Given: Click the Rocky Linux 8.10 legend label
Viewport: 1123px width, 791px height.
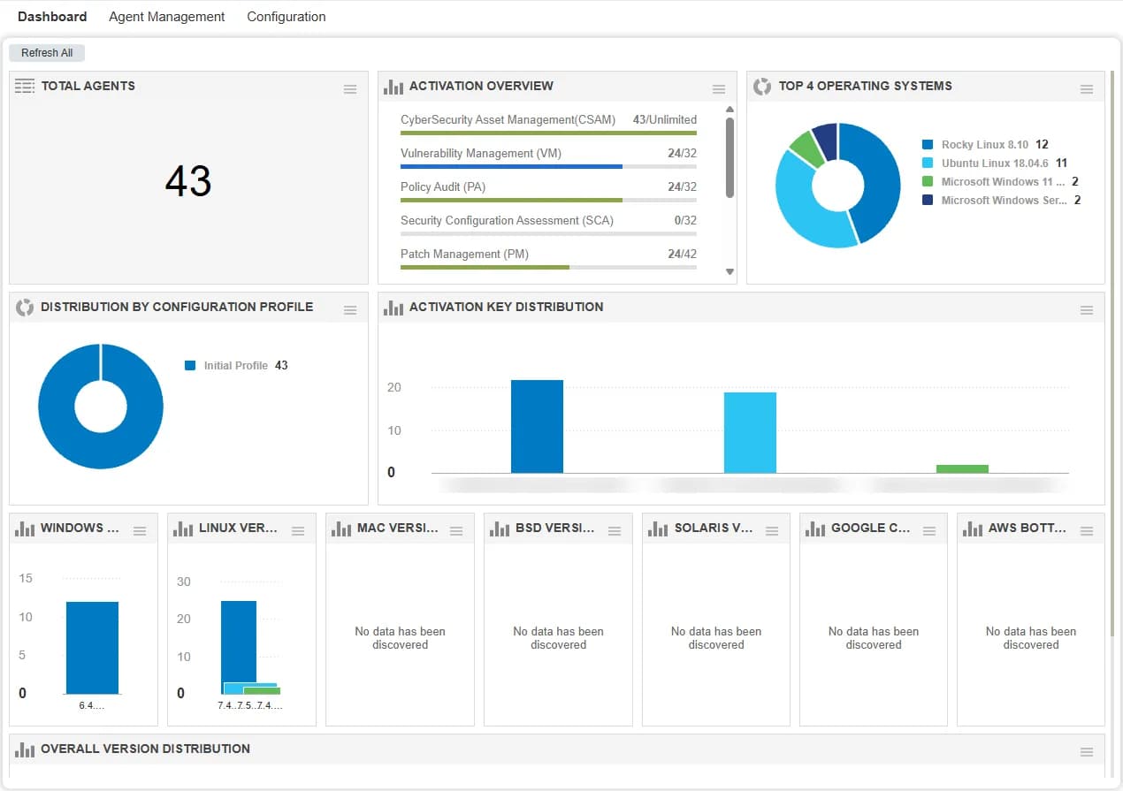Looking at the screenshot, I should [x=985, y=144].
